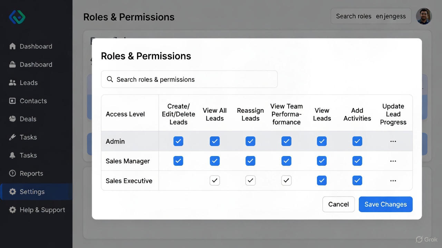The image size is (442, 248).
Task: Uncheck Admin's Create/Edit/Delete Leads permission
Action: (178, 141)
